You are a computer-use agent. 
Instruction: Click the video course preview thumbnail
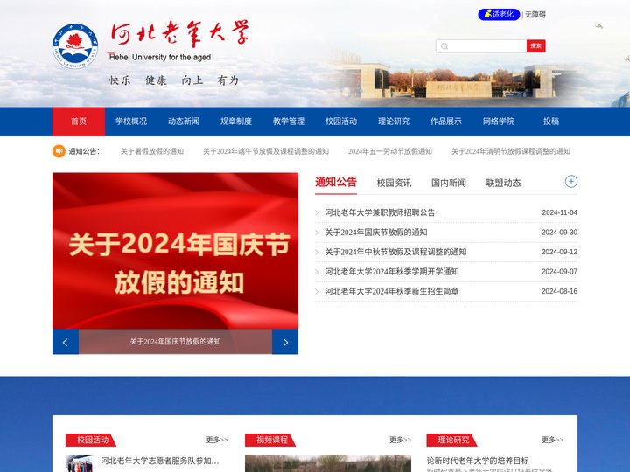328,463
